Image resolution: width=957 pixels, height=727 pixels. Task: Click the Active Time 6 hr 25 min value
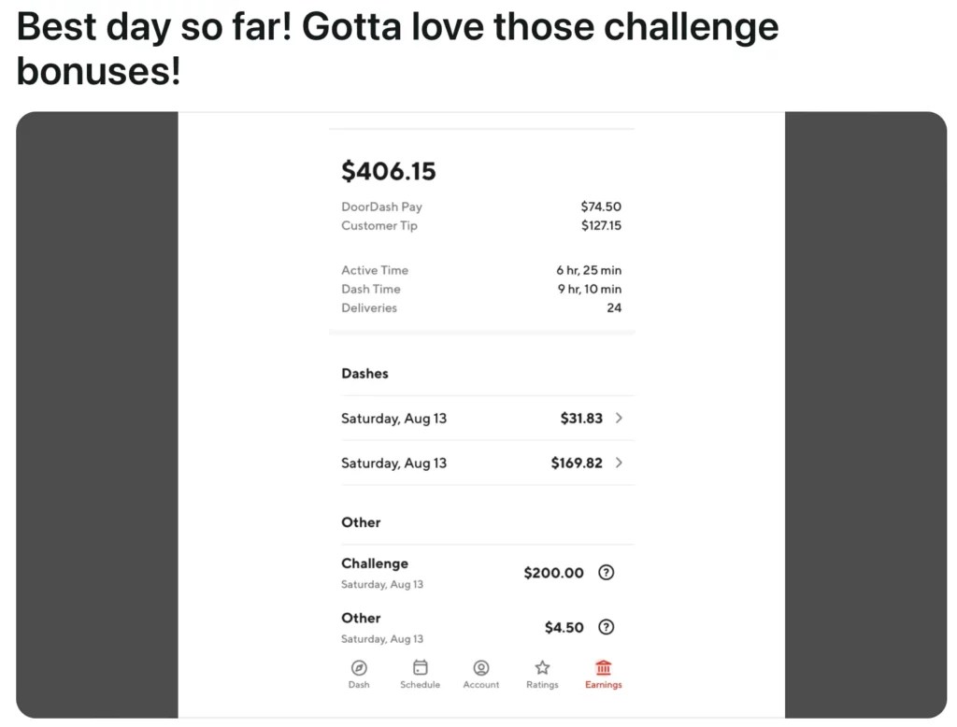[x=589, y=270]
